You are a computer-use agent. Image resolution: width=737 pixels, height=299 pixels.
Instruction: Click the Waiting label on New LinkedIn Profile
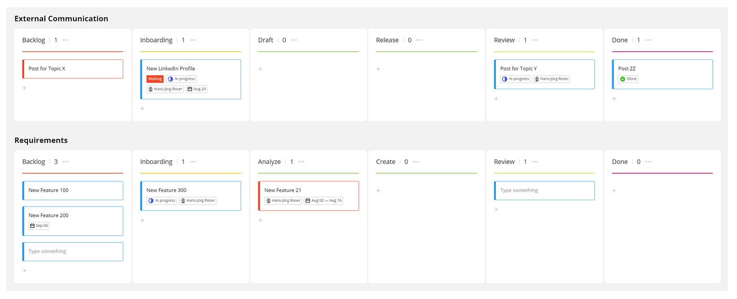[155, 79]
